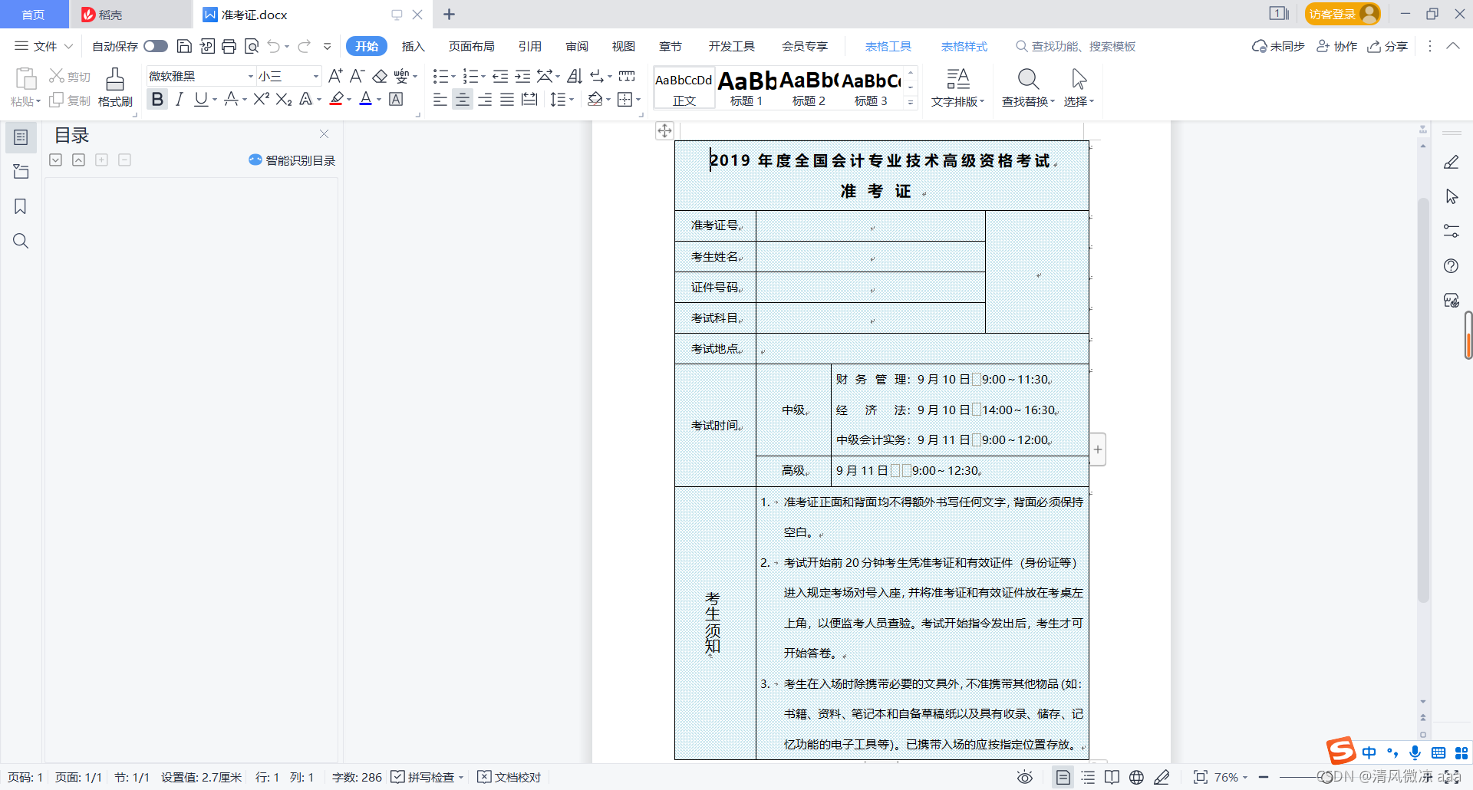This screenshot has height=790, width=1473.
Task: Open the bookmarks panel in left sidebar
Action: tap(21, 206)
